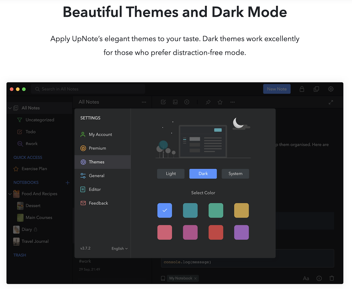Pick the purple color swatch
Viewport: 352px width, 289px height.
coord(241,232)
